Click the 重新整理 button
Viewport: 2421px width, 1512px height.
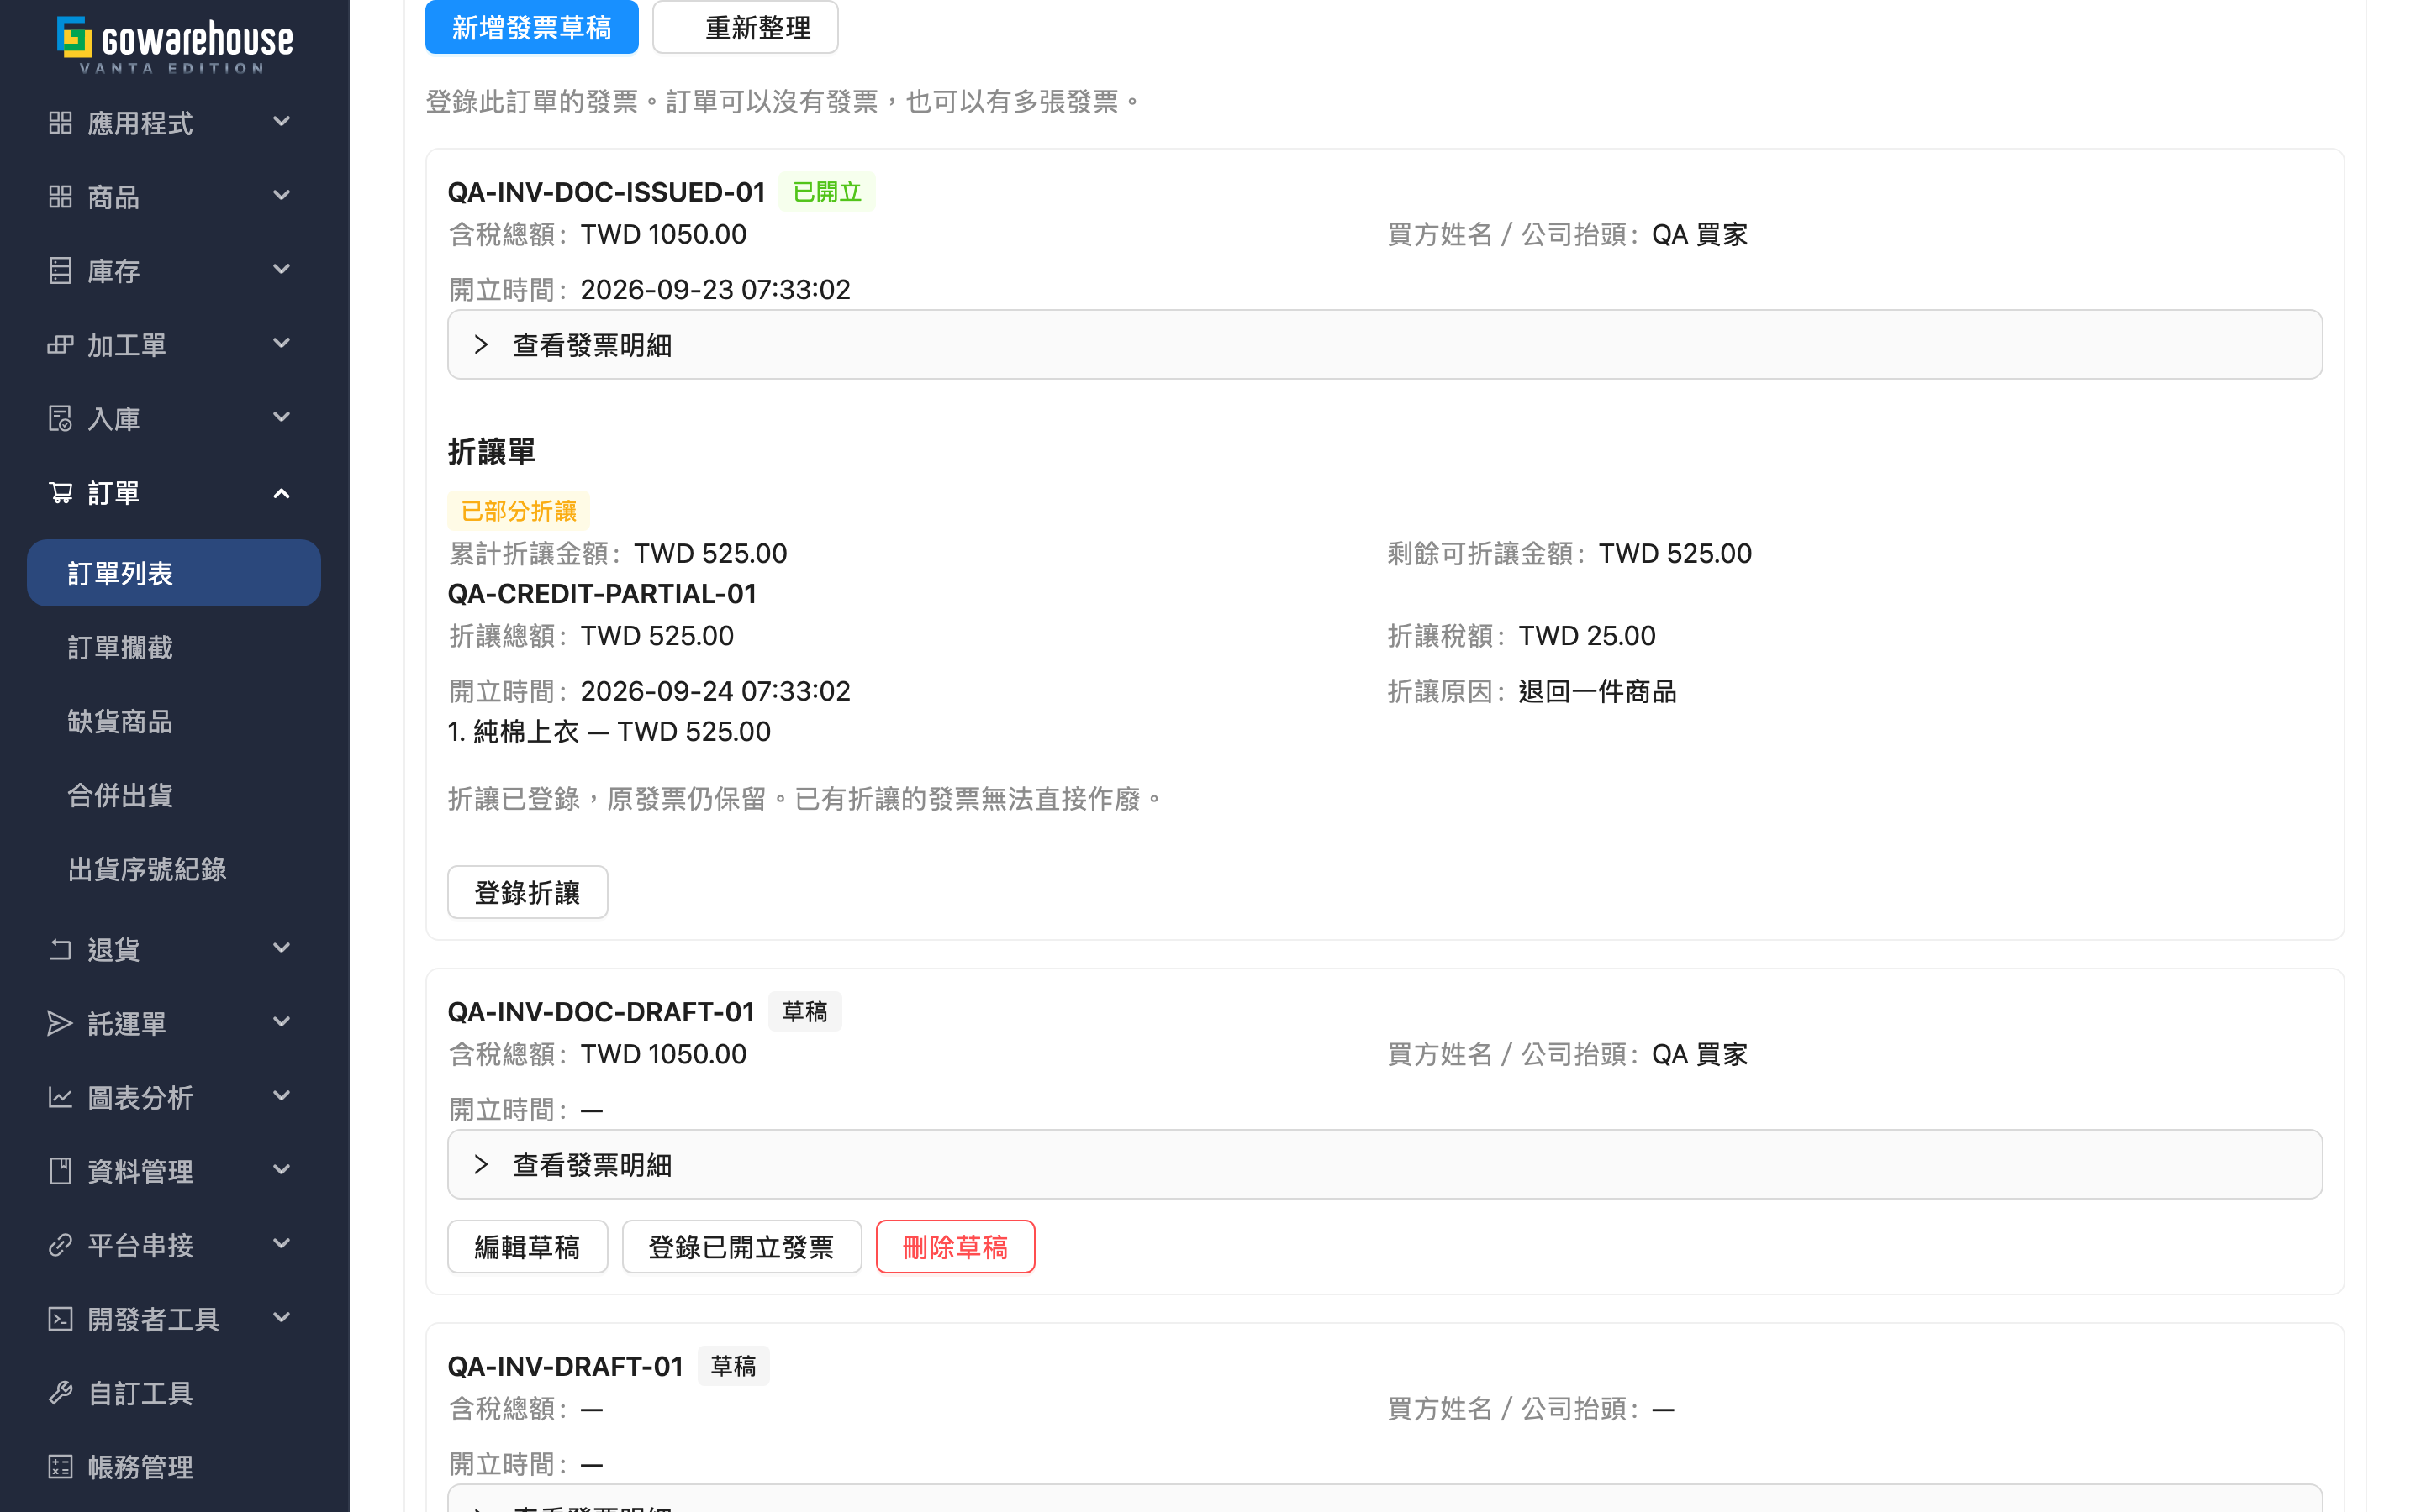[x=746, y=27]
